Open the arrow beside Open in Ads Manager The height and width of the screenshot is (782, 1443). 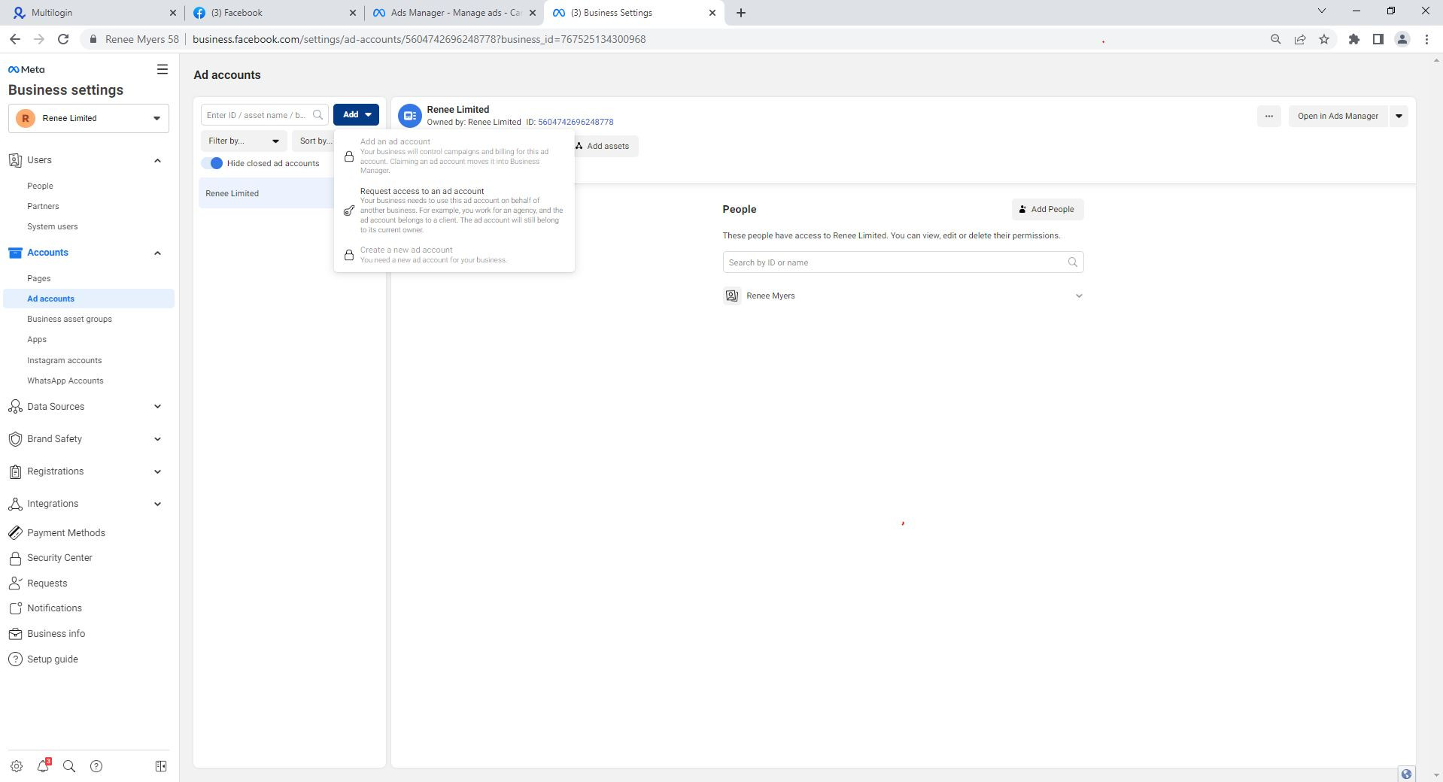click(x=1399, y=116)
